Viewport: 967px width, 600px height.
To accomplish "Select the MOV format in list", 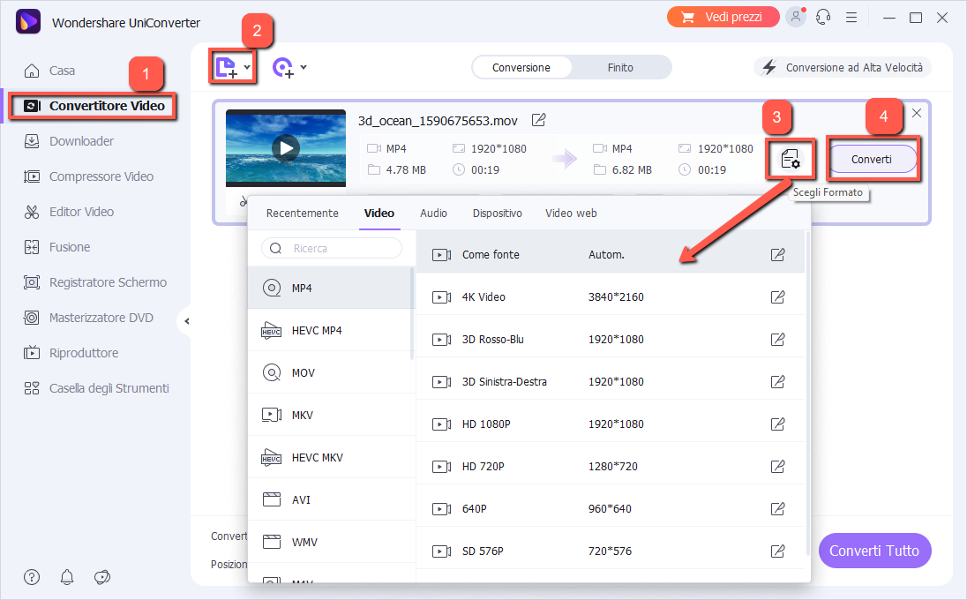I will [x=303, y=373].
